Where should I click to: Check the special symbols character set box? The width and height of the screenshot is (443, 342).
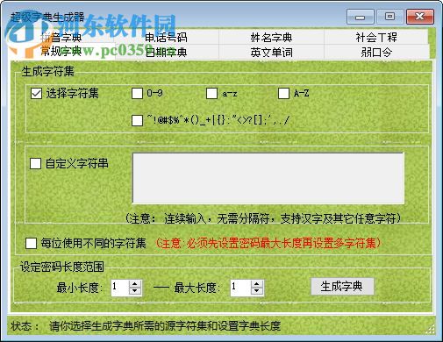[x=137, y=120]
